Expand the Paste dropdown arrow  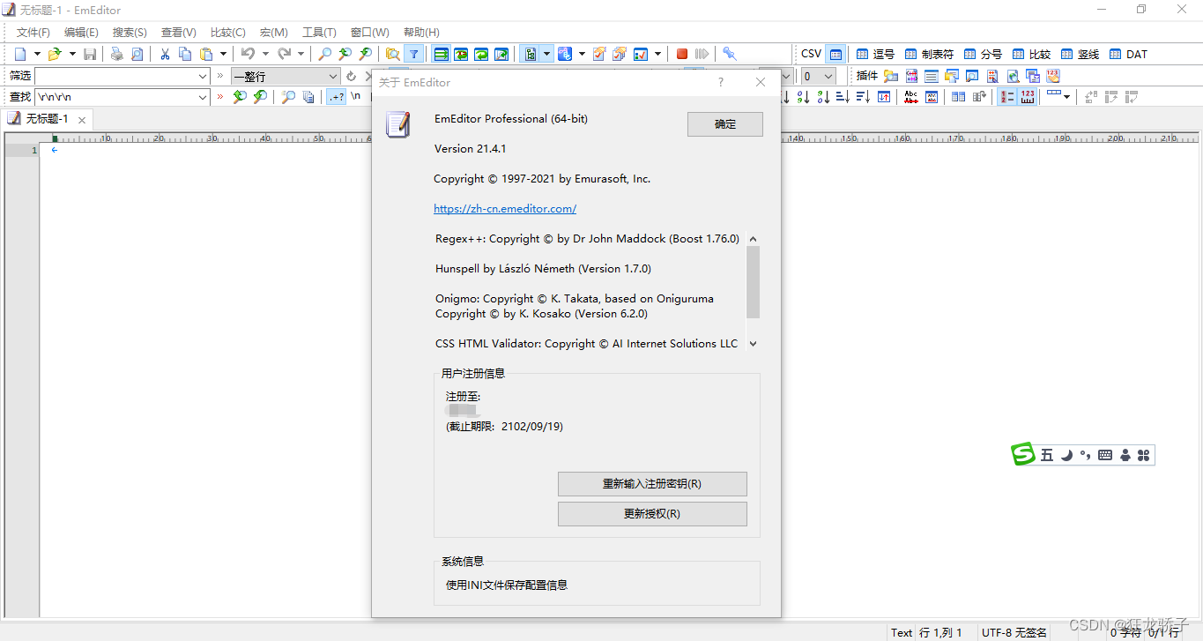223,55
